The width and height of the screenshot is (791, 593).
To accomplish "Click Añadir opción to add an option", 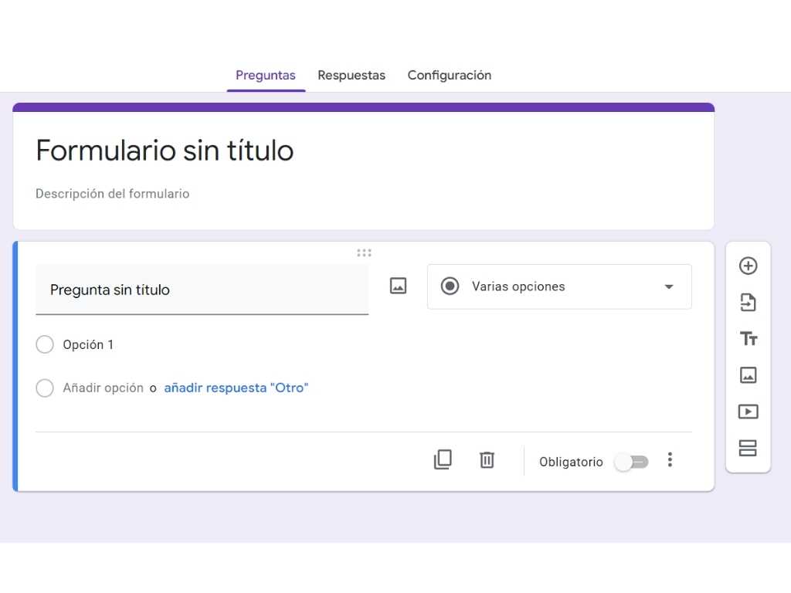I will (104, 388).
